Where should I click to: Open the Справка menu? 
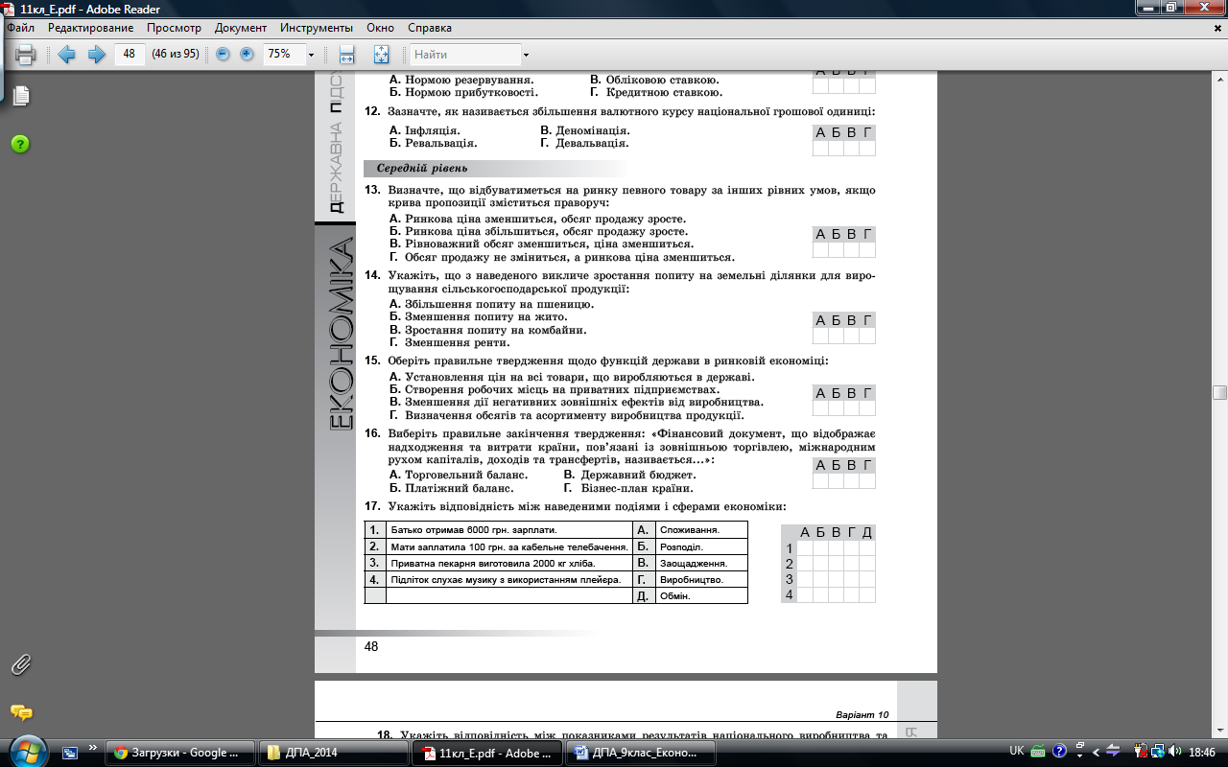pyautogui.click(x=430, y=29)
